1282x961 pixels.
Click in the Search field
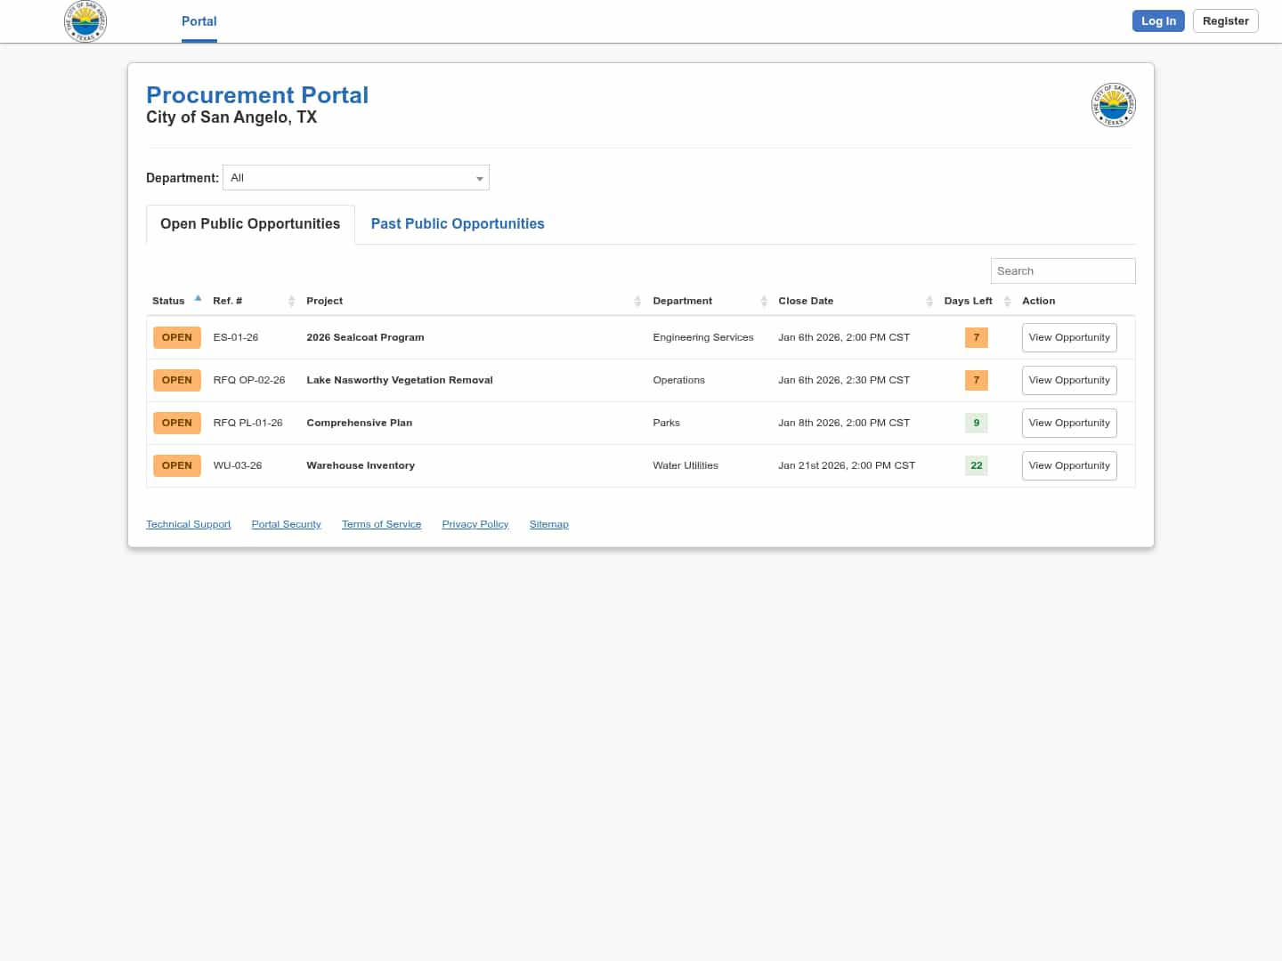pyautogui.click(x=1062, y=271)
